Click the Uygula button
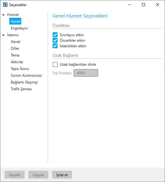Viewport: 165px width, 182px height. [38, 175]
